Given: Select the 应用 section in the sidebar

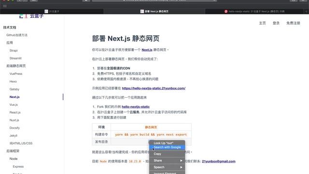Looking at the screenshot, I should click(x=10, y=43).
